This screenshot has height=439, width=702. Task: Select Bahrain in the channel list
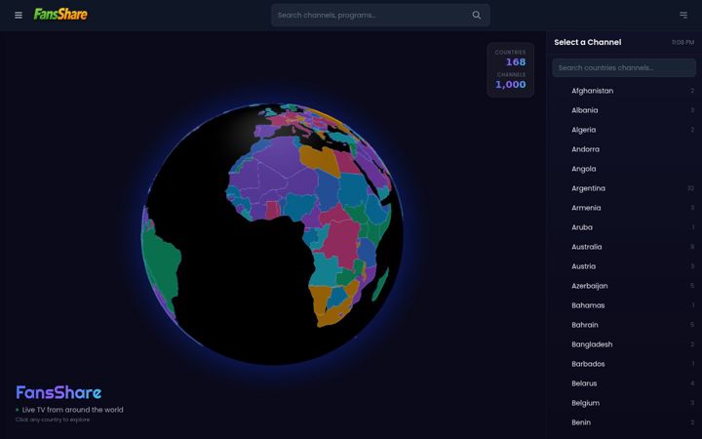pos(624,325)
